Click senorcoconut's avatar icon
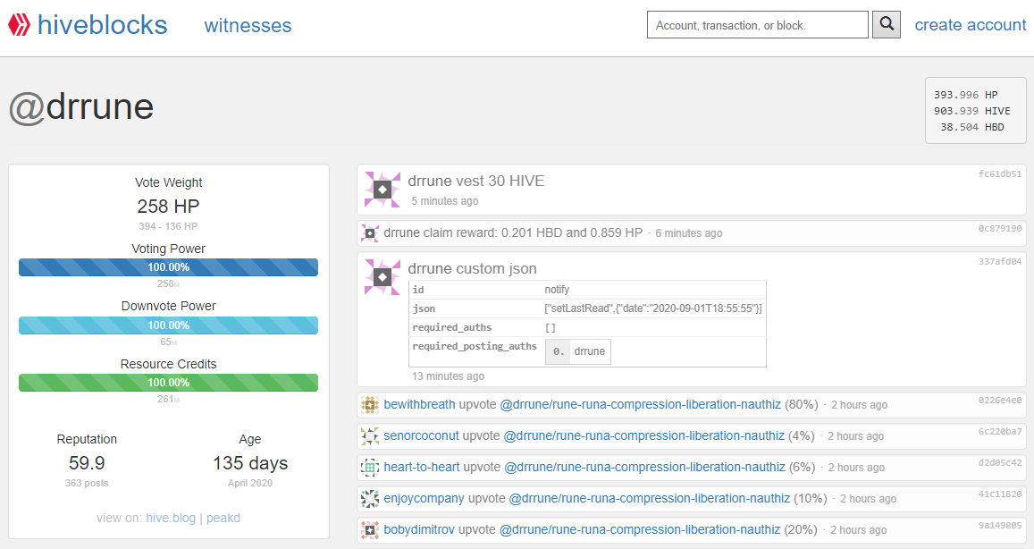 pos(370,436)
